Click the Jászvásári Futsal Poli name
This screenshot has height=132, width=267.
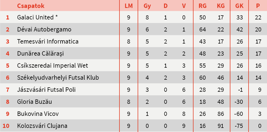tap(46, 90)
